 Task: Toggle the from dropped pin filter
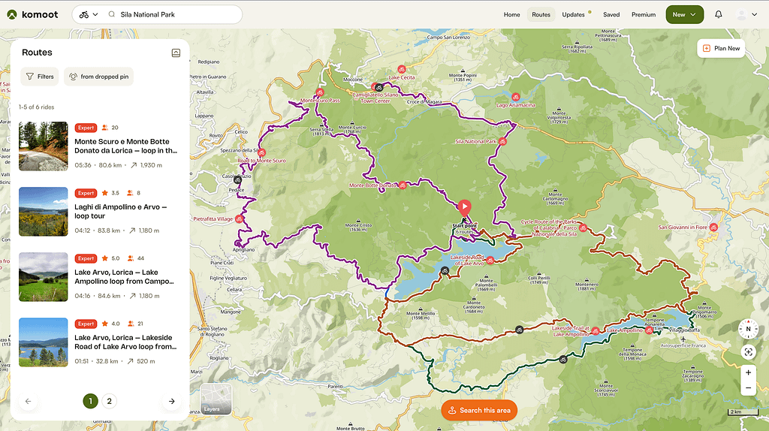pos(98,77)
